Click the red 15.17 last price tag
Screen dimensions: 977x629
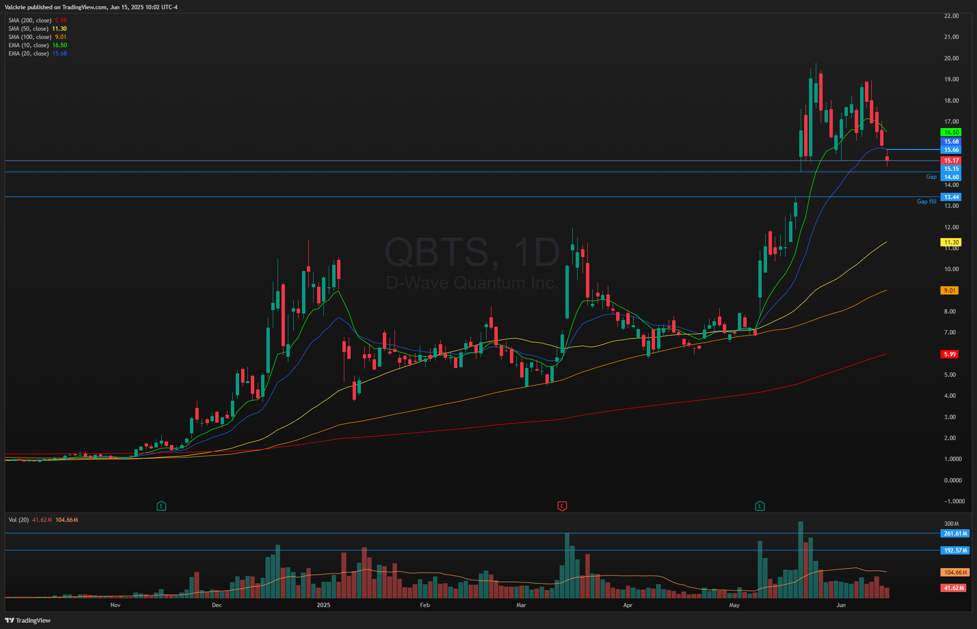click(951, 161)
